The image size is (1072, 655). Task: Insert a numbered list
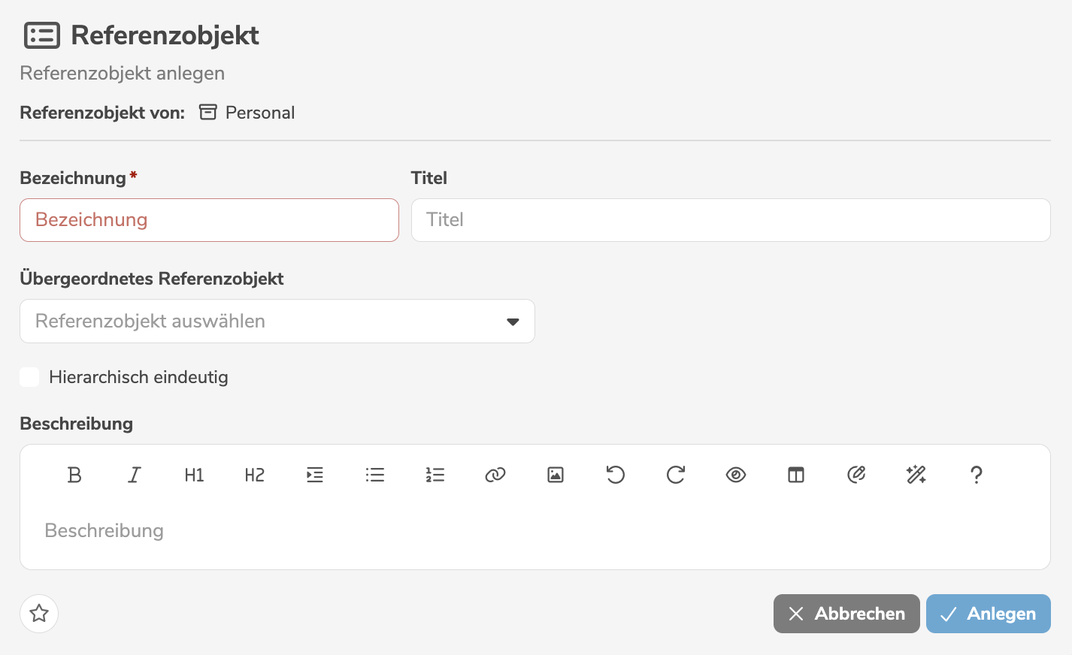pos(435,475)
